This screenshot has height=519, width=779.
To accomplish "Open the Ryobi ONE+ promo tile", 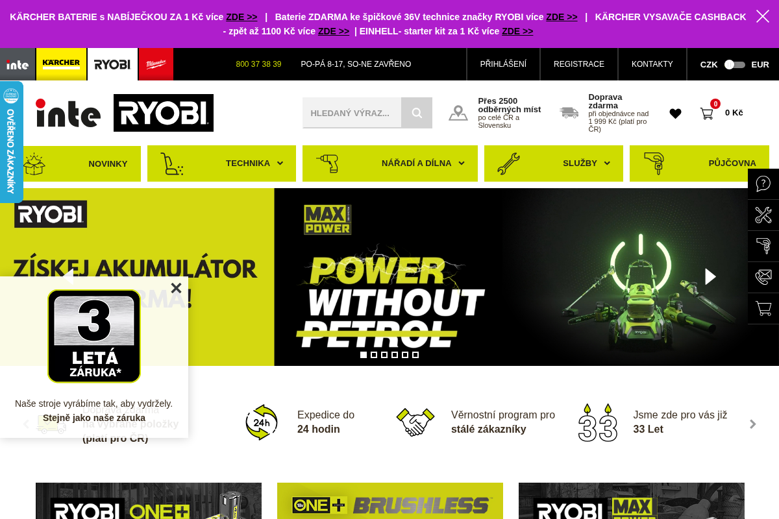I will [149, 501].
